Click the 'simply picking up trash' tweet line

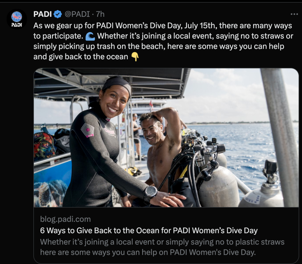(159, 46)
